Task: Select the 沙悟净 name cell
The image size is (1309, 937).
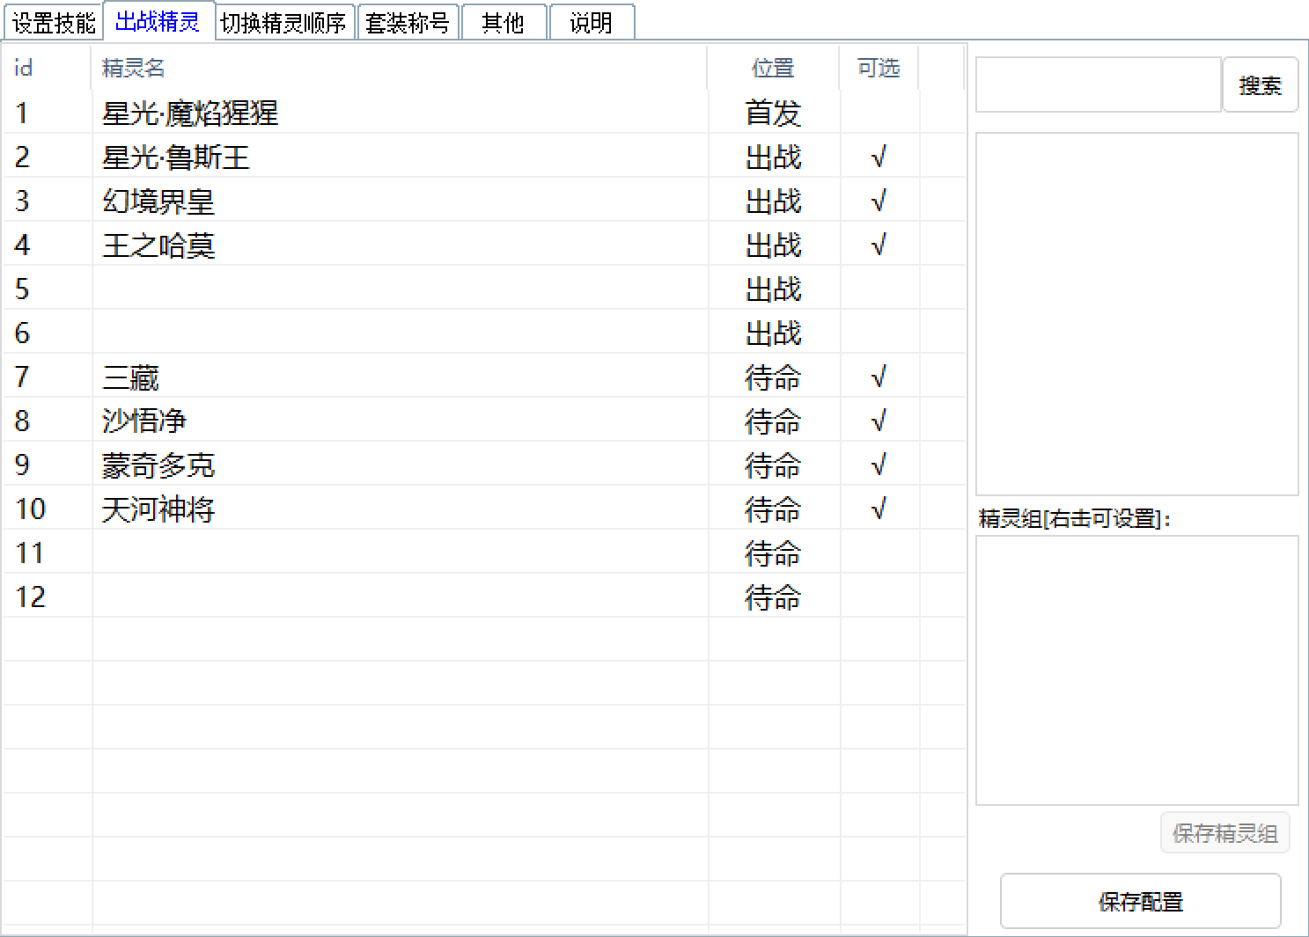Action: click(x=400, y=421)
